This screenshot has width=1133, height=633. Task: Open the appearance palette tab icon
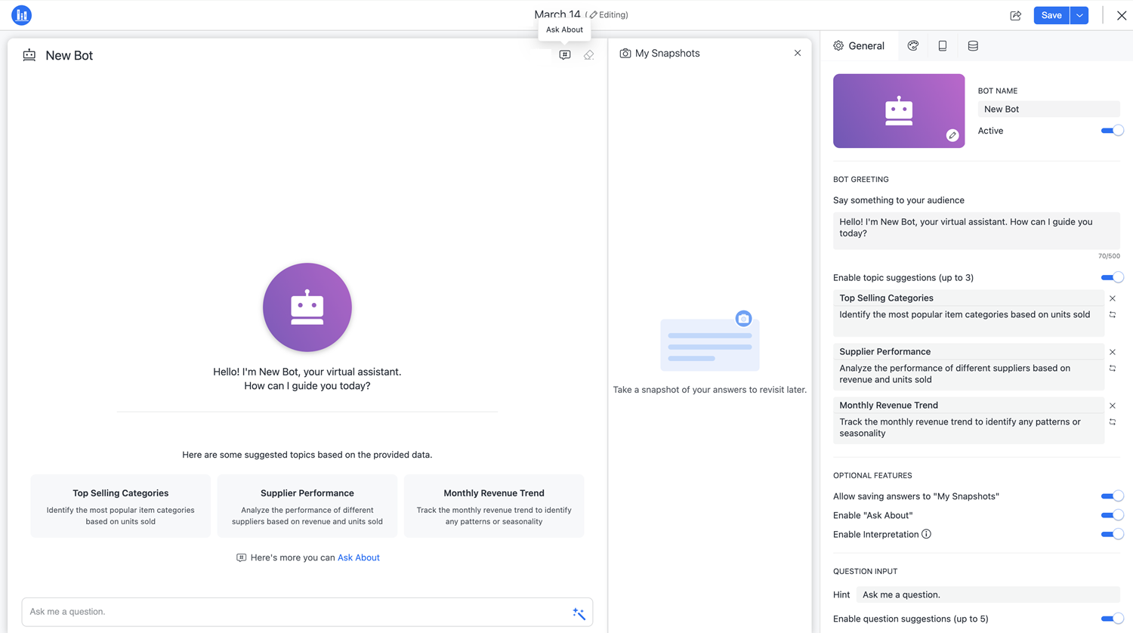[912, 46]
